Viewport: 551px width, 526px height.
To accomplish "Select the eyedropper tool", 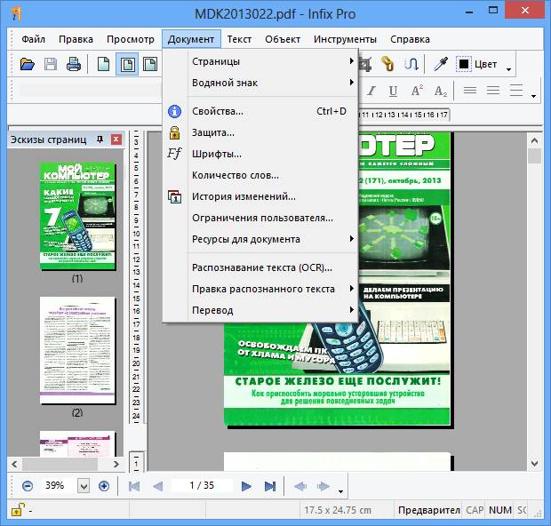I will [439, 64].
